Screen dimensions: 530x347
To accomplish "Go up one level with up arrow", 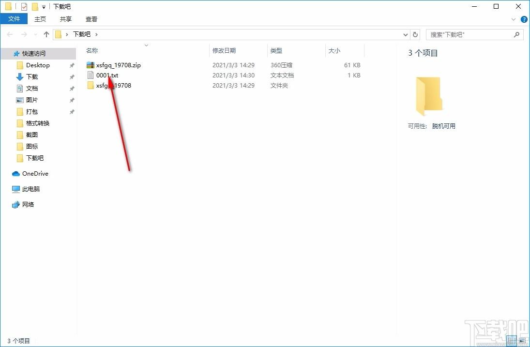I will click(x=46, y=34).
